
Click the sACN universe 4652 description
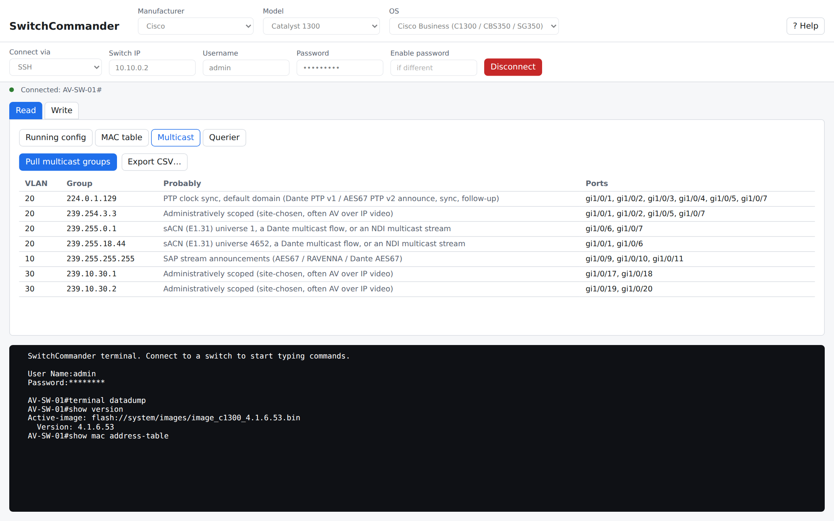pos(314,244)
